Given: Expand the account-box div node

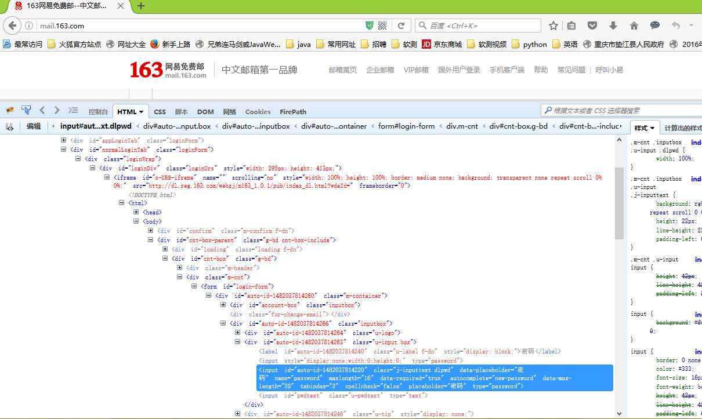Looking at the screenshot, I should 223,305.
